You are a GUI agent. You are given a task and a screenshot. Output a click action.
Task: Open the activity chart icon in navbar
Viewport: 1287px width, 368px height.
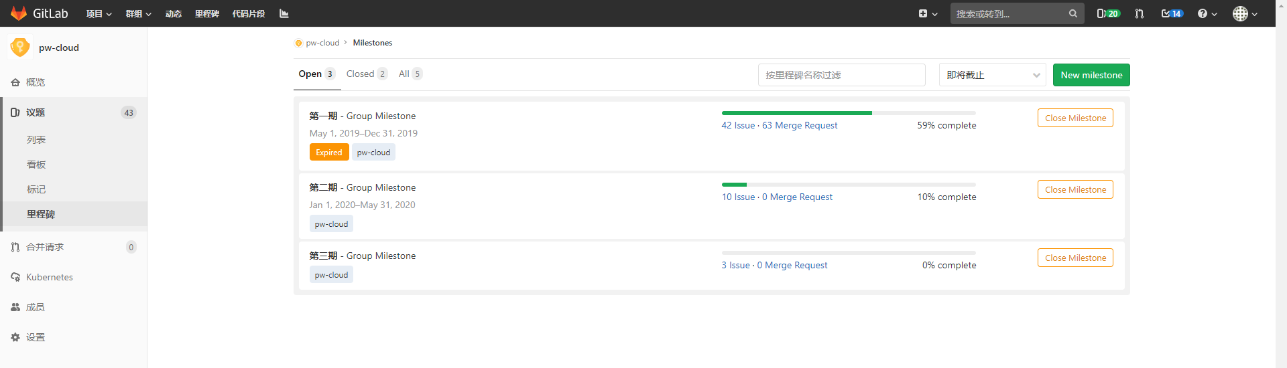pos(284,13)
